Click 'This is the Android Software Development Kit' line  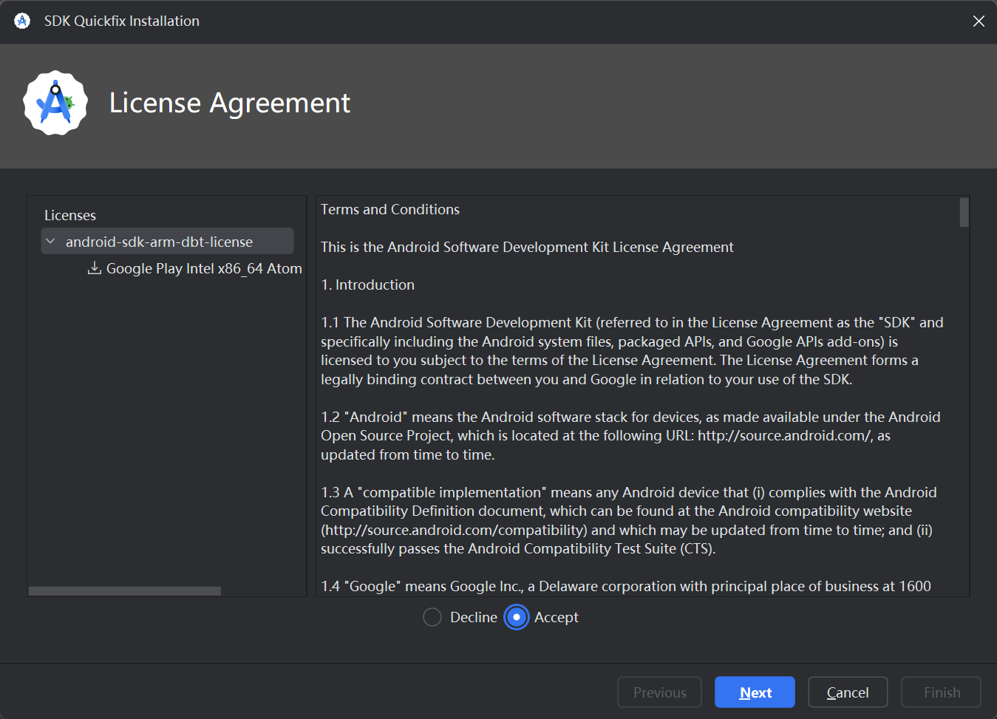527,247
